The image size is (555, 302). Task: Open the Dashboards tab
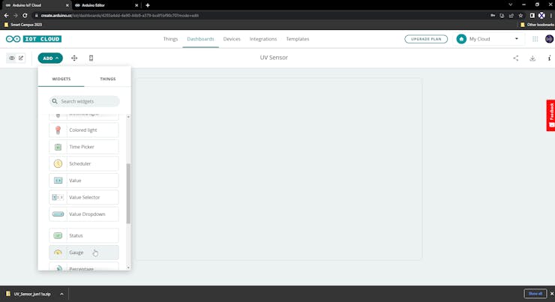[x=200, y=39]
